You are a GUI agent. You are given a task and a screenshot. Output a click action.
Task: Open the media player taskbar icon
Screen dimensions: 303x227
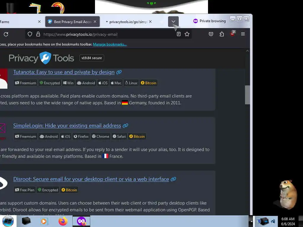44,221
